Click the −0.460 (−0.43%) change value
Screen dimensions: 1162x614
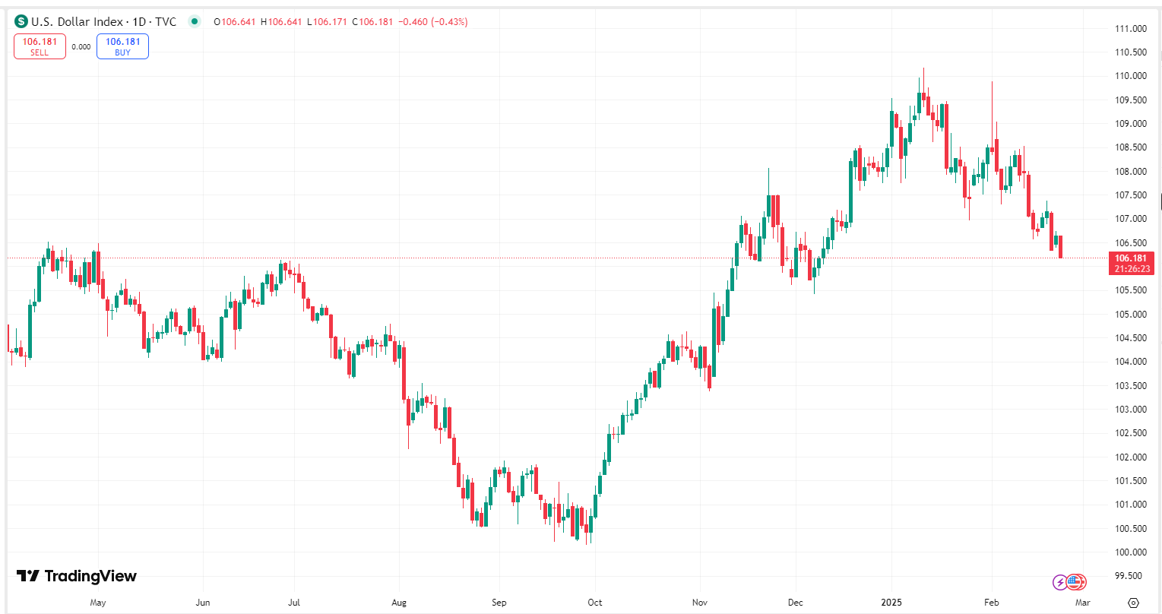pos(432,21)
